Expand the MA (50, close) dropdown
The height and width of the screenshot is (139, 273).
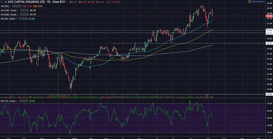tap(17, 19)
